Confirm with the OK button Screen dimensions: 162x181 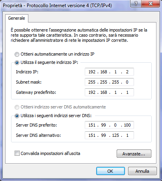coord(110,171)
